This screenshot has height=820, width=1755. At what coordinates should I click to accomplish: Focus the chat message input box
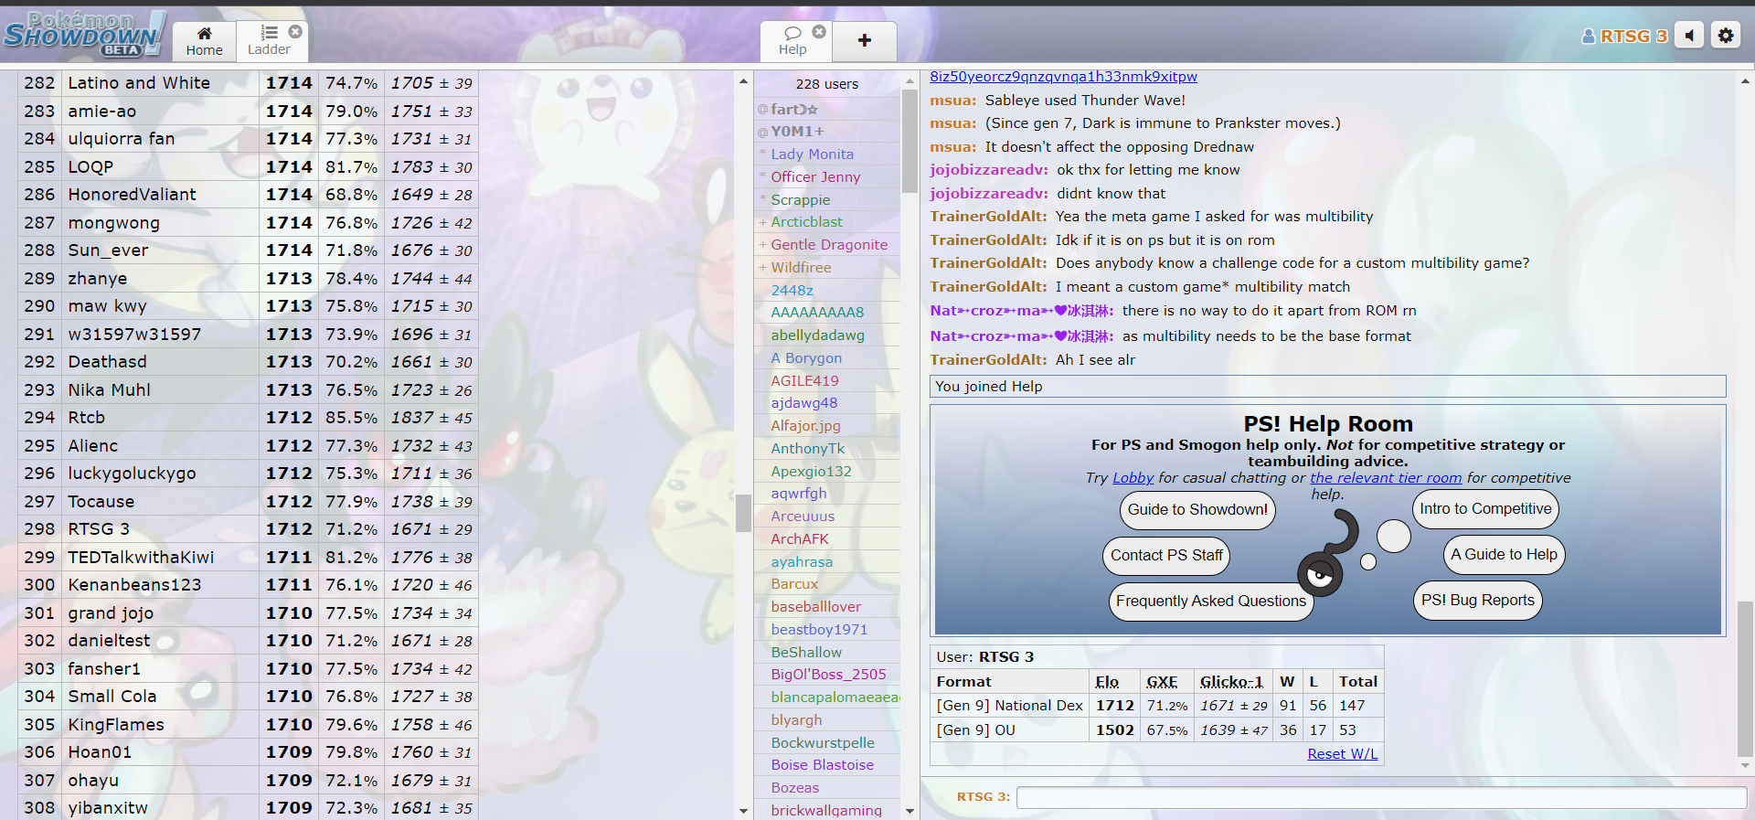1381,797
